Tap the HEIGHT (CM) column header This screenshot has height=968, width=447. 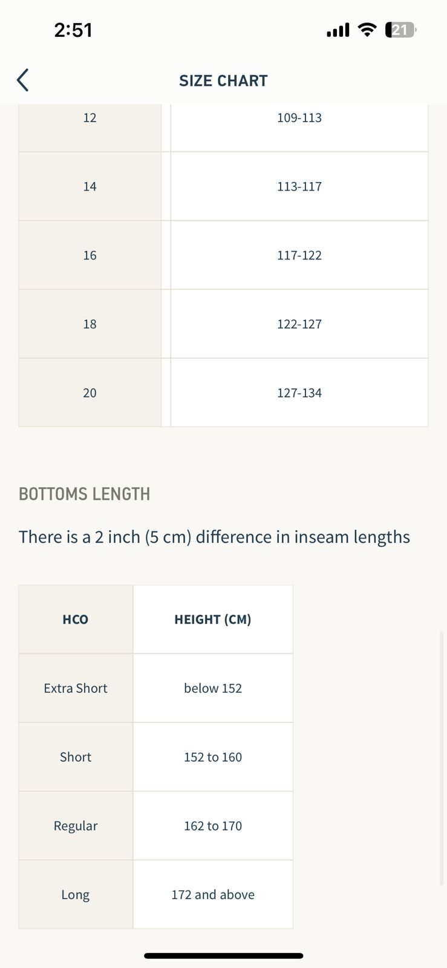pyautogui.click(x=213, y=620)
